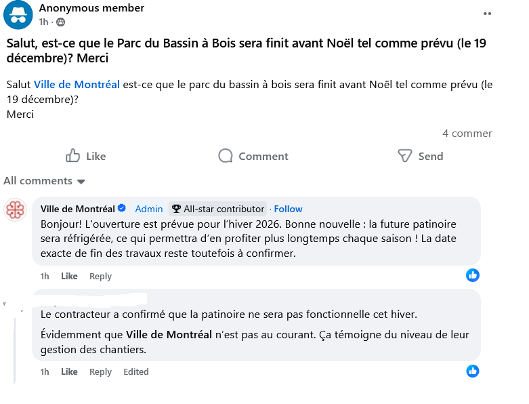Reply to Ville de Montréal's comment
This screenshot has height=404, width=529.
[100, 276]
